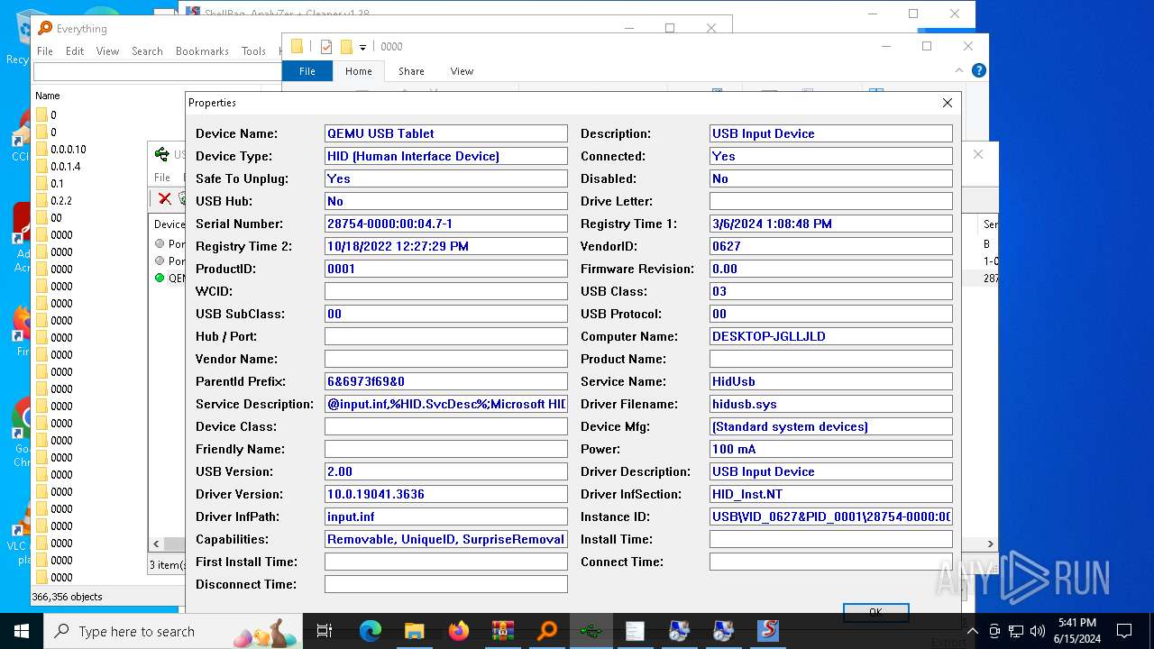Open the notification center icon
The width and height of the screenshot is (1154, 649).
click(x=1124, y=631)
